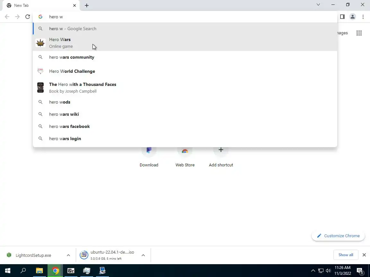Viewport: 370px width, 277px height.
Task: Open File Explorer from taskbar
Action: [40, 271]
